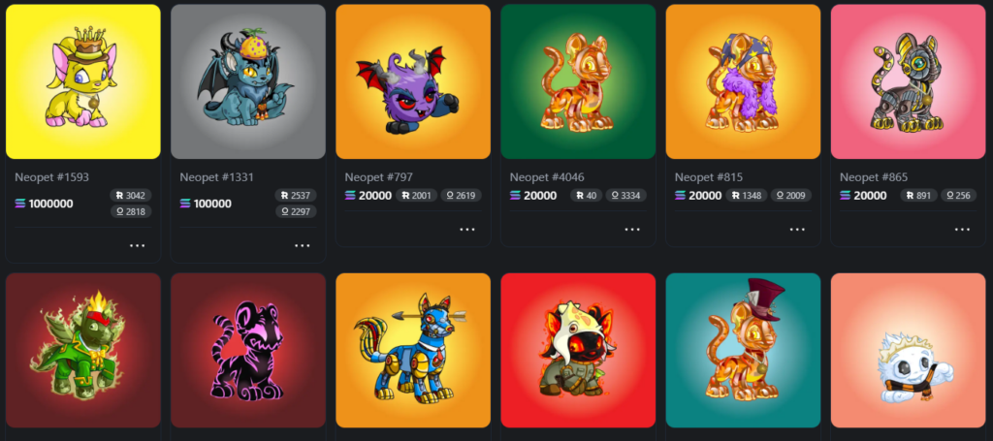Click the 256 rank badge on Neopet #865
This screenshot has width=993, height=441.
[958, 196]
